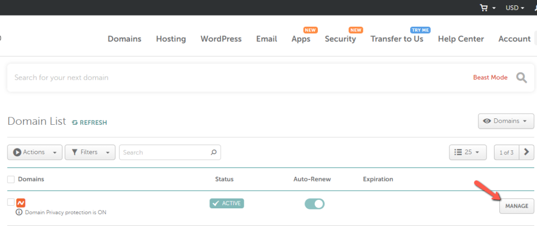Toggle the Auto-Renew switch for the domain

[x=314, y=204]
